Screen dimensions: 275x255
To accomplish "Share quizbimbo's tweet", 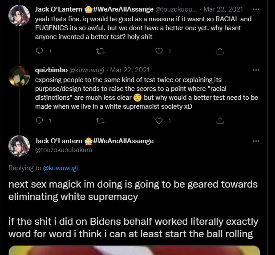I will click(x=220, y=120).
